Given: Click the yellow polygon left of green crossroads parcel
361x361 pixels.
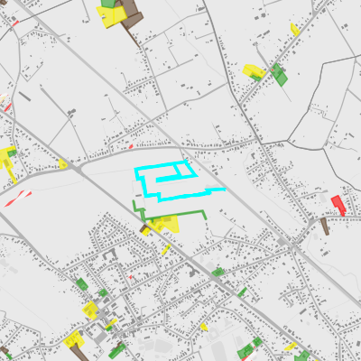Looking at the screenshot, I should coord(254,71).
